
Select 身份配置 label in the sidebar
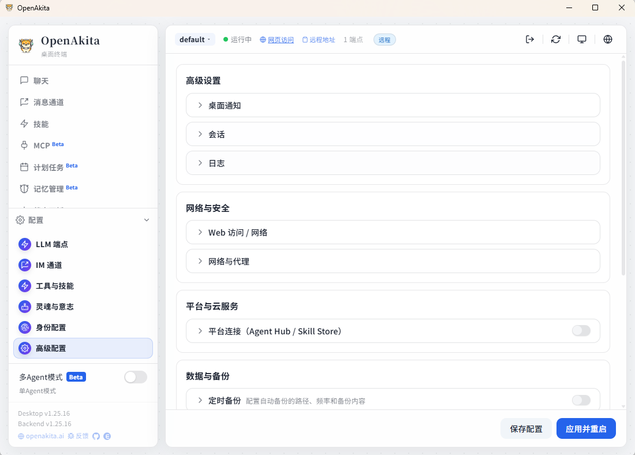point(51,327)
